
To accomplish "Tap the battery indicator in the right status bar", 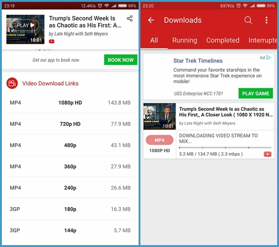I will [261, 6].
